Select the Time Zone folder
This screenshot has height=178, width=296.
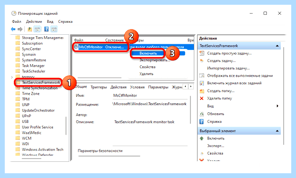tap(31, 93)
